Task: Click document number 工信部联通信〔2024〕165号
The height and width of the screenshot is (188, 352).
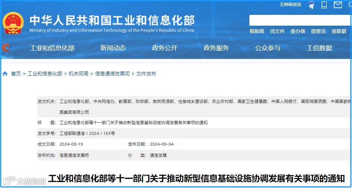Action: 87,133
